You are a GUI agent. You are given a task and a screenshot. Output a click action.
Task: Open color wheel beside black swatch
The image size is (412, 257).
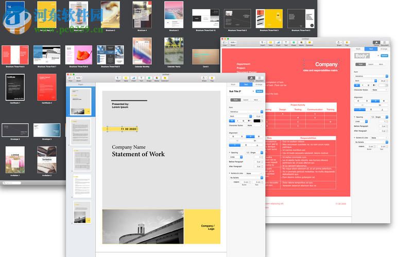click(x=262, y=121)
